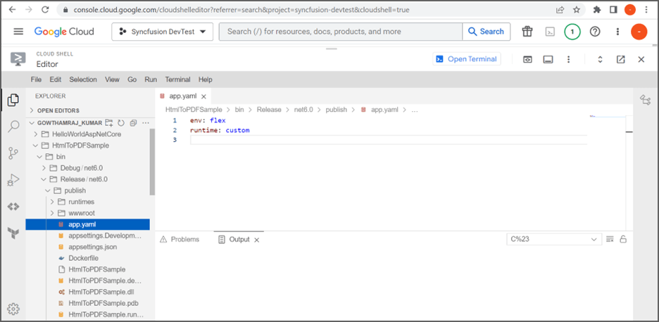
Task: Open the Help question mark icon
Action: (595, 32)
